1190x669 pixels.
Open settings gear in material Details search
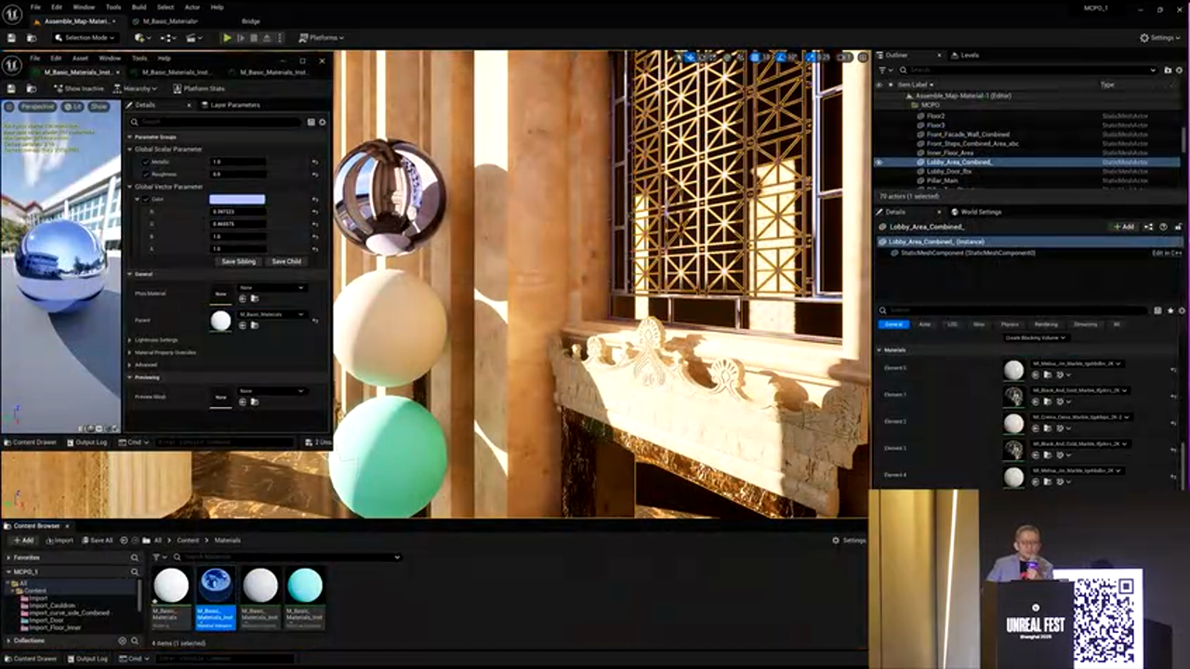[x=323, y=122]
